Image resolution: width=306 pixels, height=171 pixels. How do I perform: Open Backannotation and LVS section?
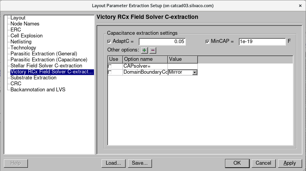[38, 90]
